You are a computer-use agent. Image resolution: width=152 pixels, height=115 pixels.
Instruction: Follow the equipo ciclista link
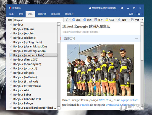tap(130, 100)
